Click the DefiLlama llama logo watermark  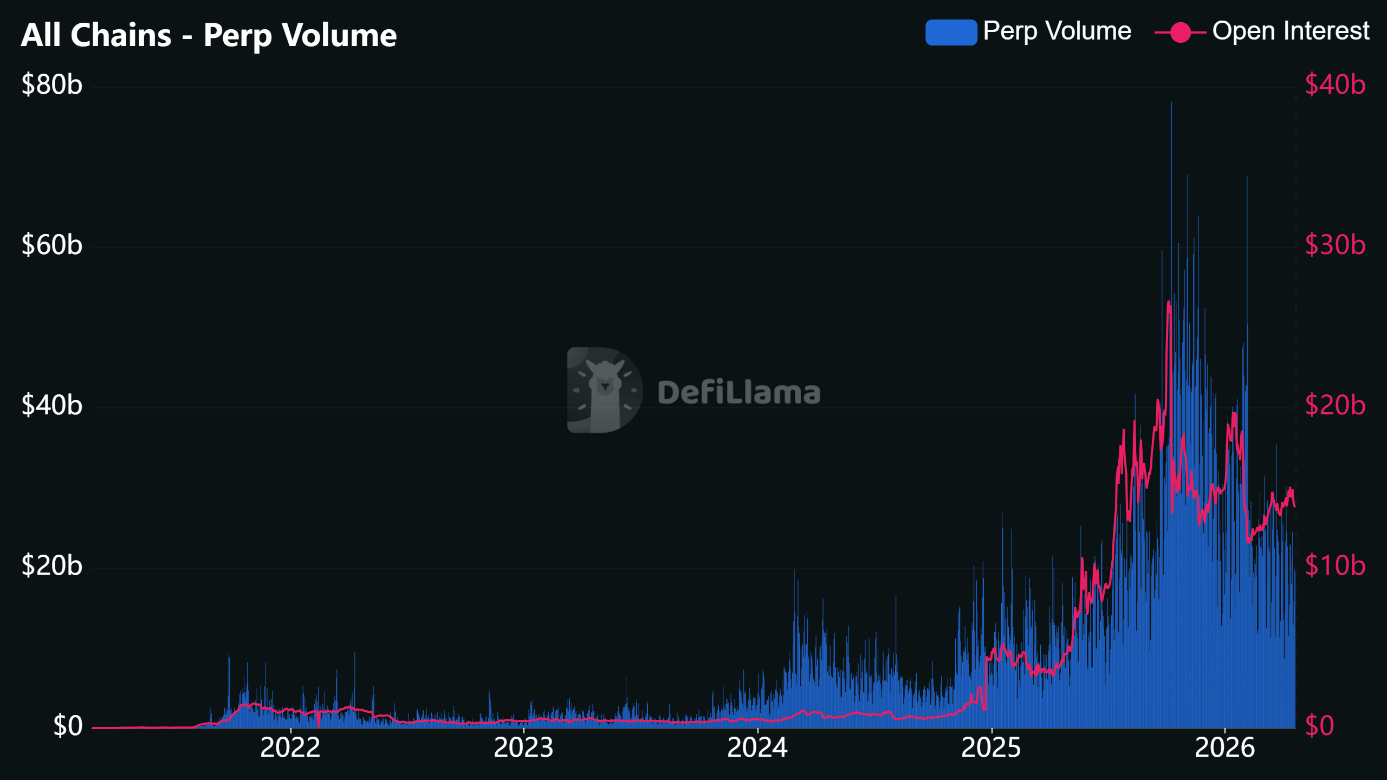[604, 390]
